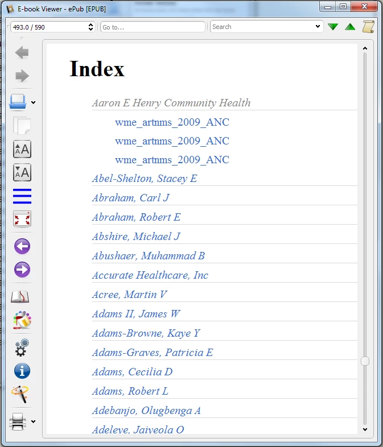This screenshot has height=447, width=383.
Task: Go to next page purple arrow
Action: point(22,270)
